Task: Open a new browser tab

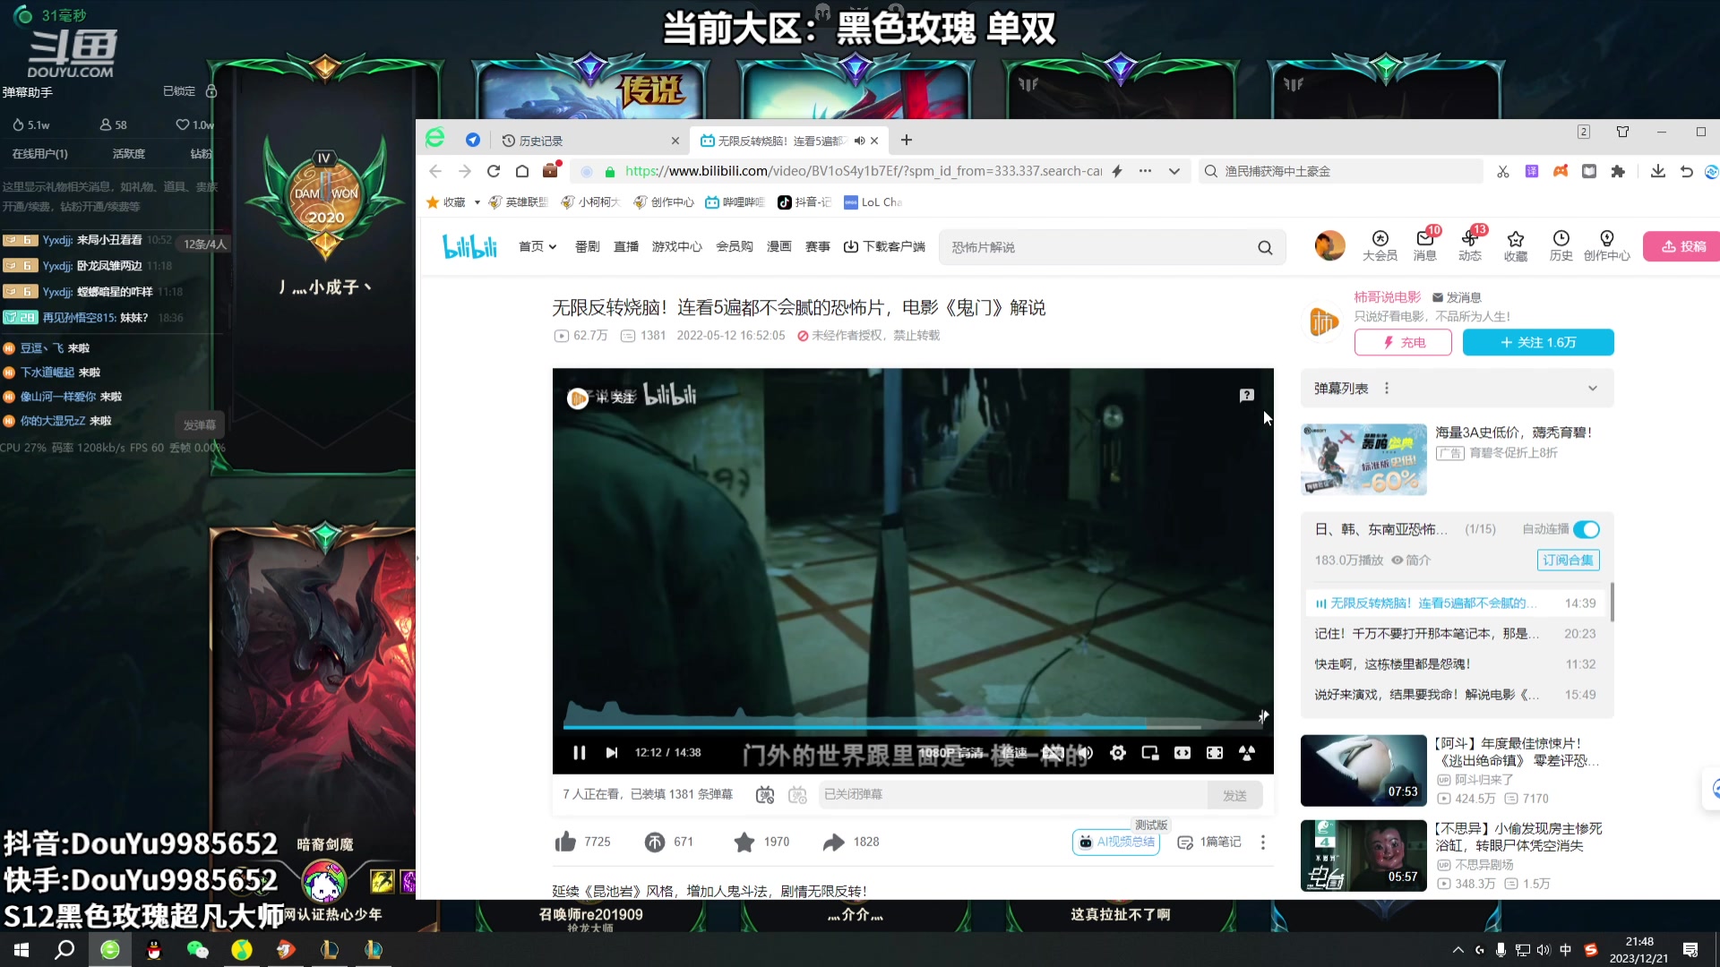Action: pyautogui.click(x=907, y=140)
